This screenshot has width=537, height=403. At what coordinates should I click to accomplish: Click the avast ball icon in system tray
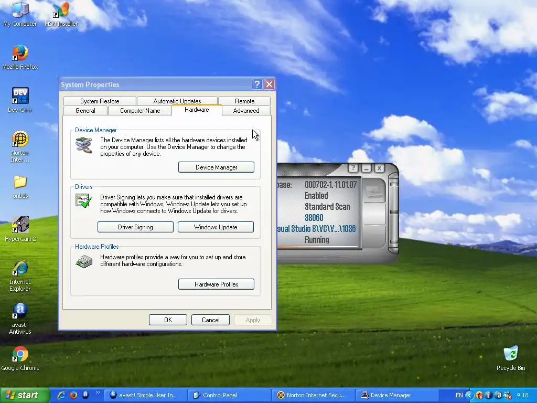coord(499,395)
